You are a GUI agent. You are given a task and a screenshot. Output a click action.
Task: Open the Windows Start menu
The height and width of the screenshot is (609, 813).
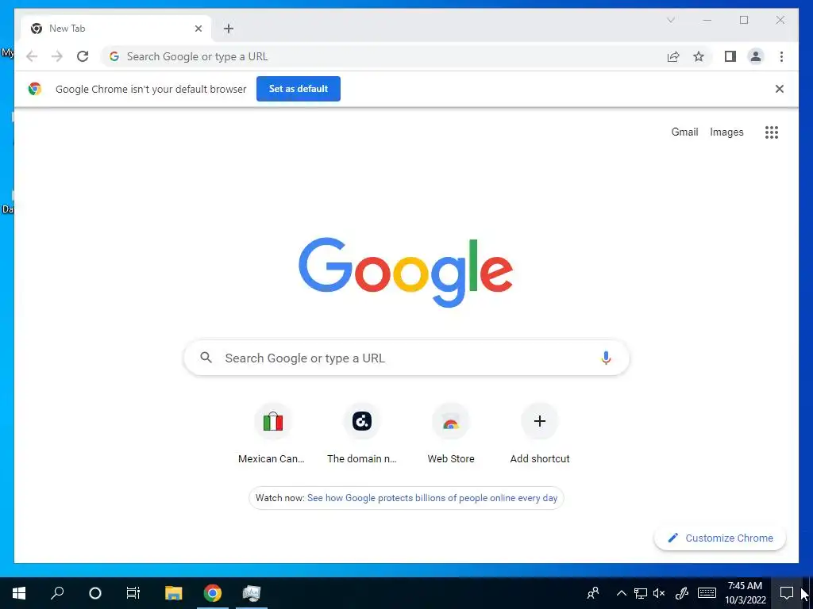[19, 593]
